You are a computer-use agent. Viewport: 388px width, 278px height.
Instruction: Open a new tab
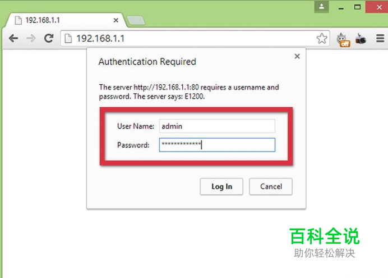coord(136,20)
